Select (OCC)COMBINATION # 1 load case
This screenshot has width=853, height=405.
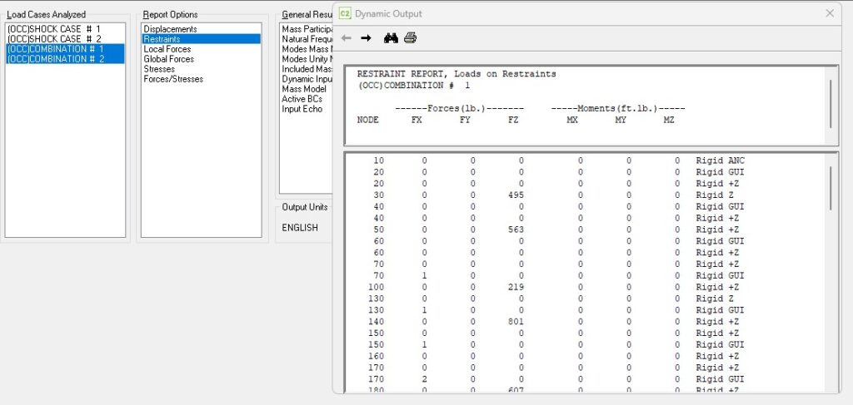[x=56, y=49]
